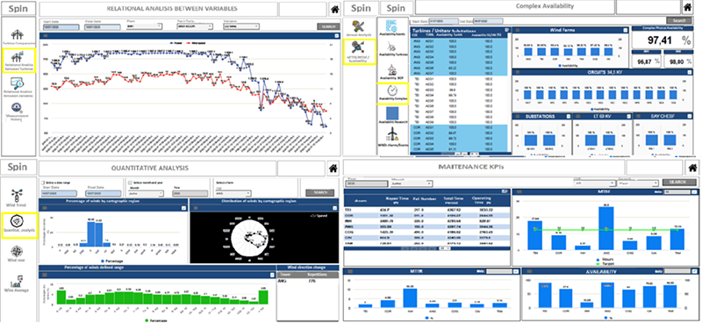Toggle checkbox on MTTR panel header
Image resolution: width=702 pixels, height=323 pixels.
516,271
